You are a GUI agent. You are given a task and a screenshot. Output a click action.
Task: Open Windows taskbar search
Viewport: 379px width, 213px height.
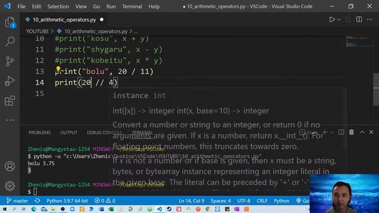click(14, 209)
